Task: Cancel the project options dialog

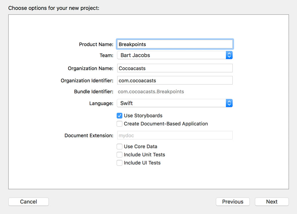Action: (x=28, y=202)
